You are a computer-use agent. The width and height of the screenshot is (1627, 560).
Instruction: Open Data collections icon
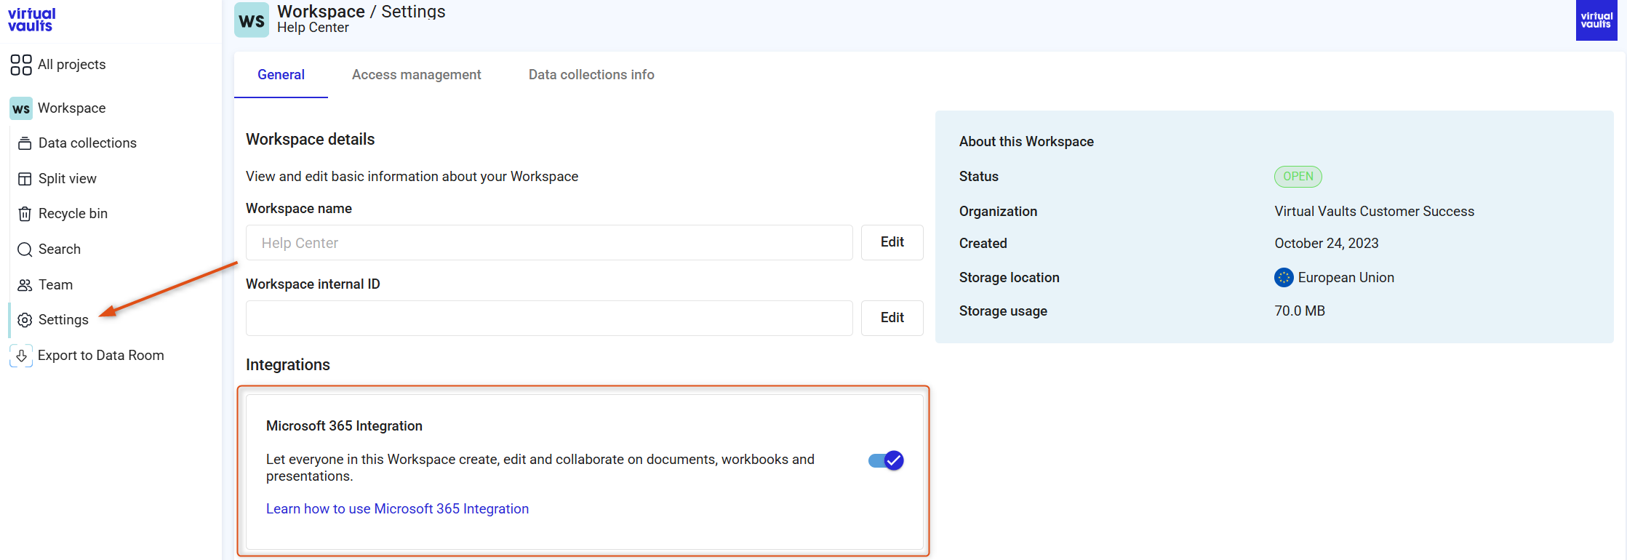pos(25,143)
